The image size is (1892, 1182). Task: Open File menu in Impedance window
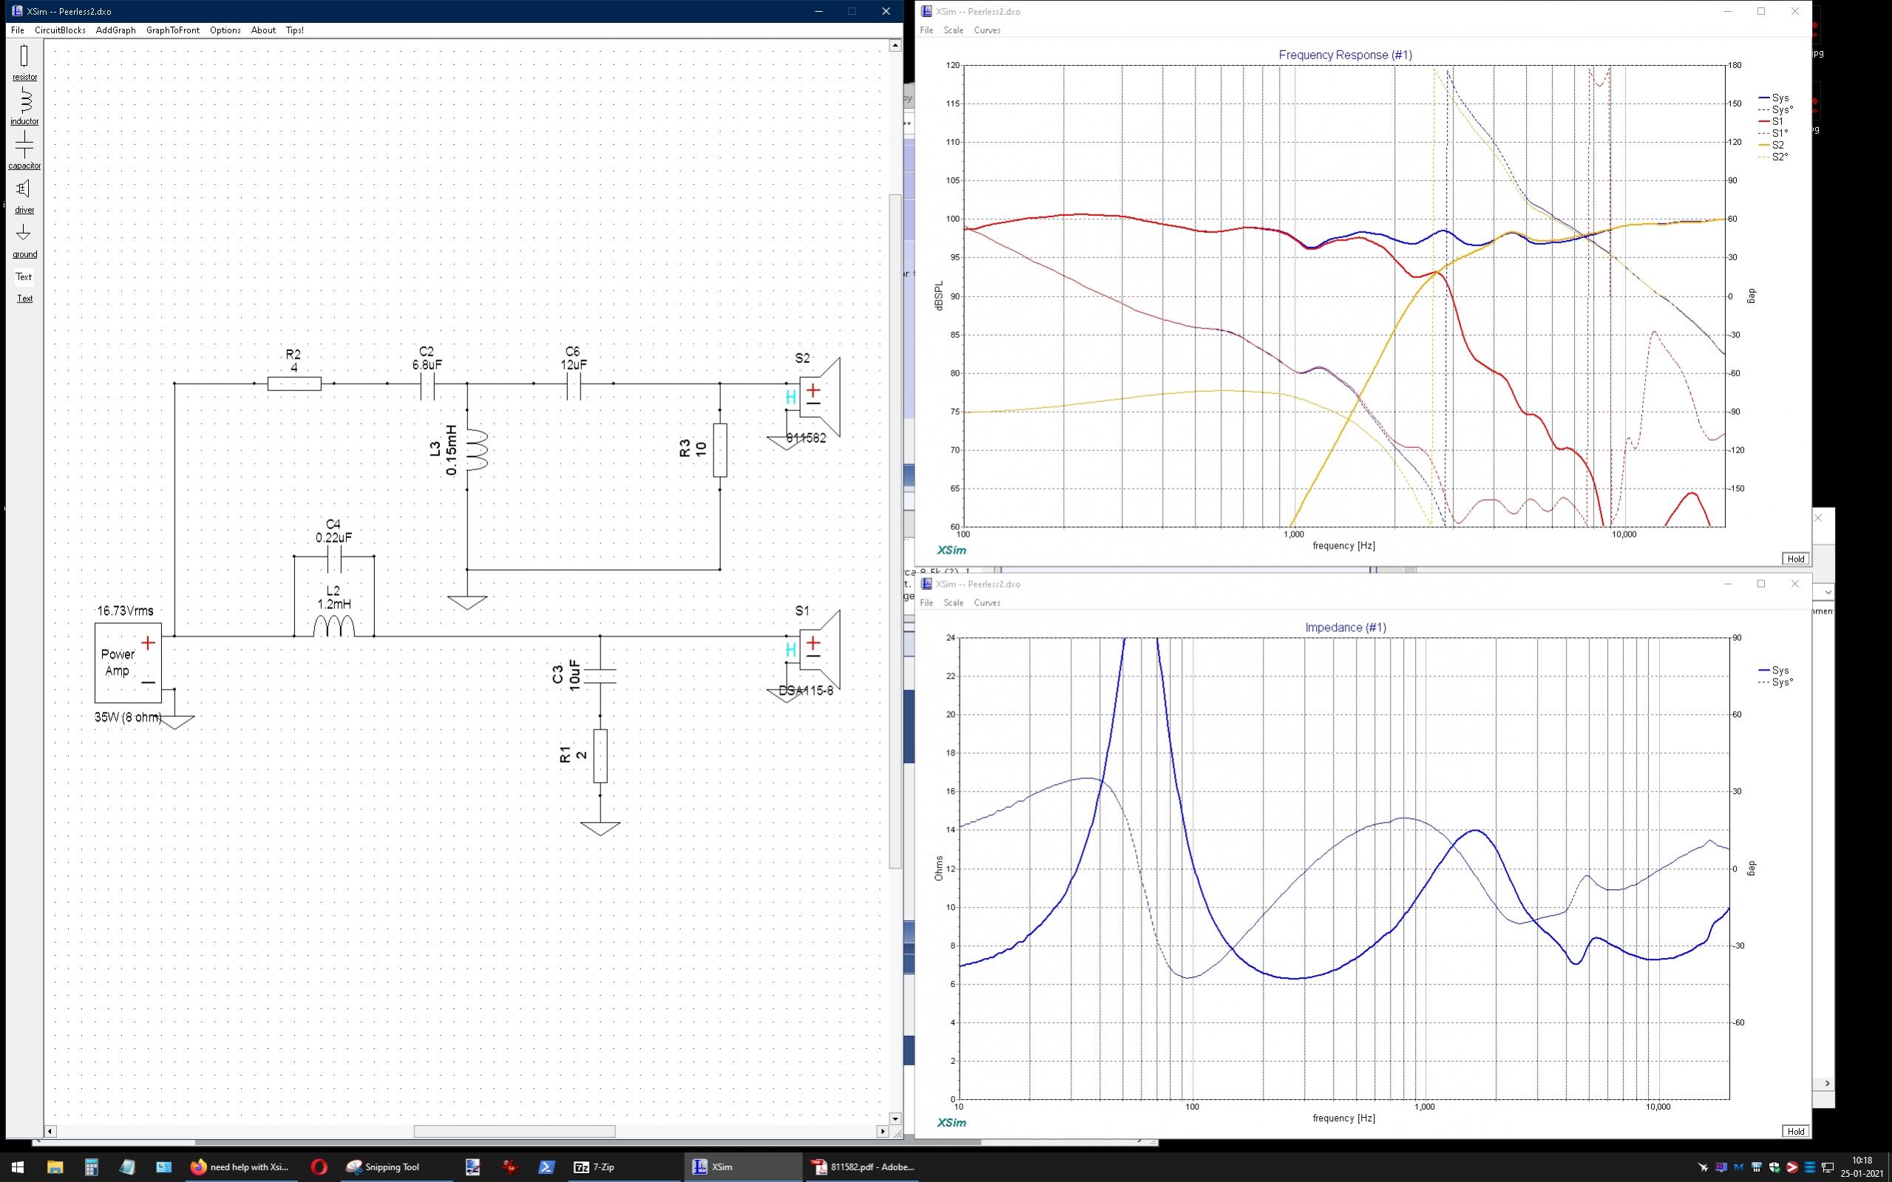(926, 602)
